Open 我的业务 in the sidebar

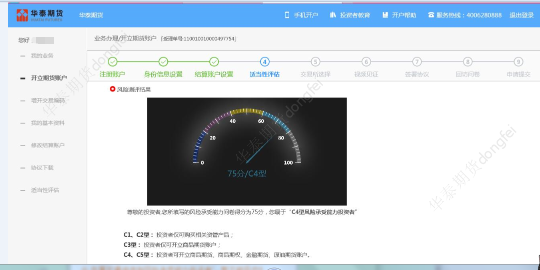coord(42,55)
